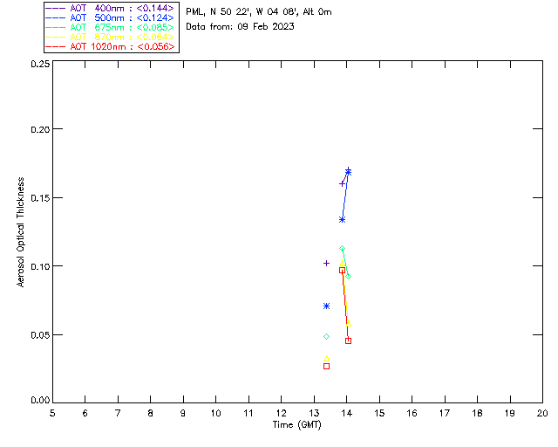The image size is (558, 447).
Task: Click the 0.00 y-axis tick label
Action: point(40,401)
